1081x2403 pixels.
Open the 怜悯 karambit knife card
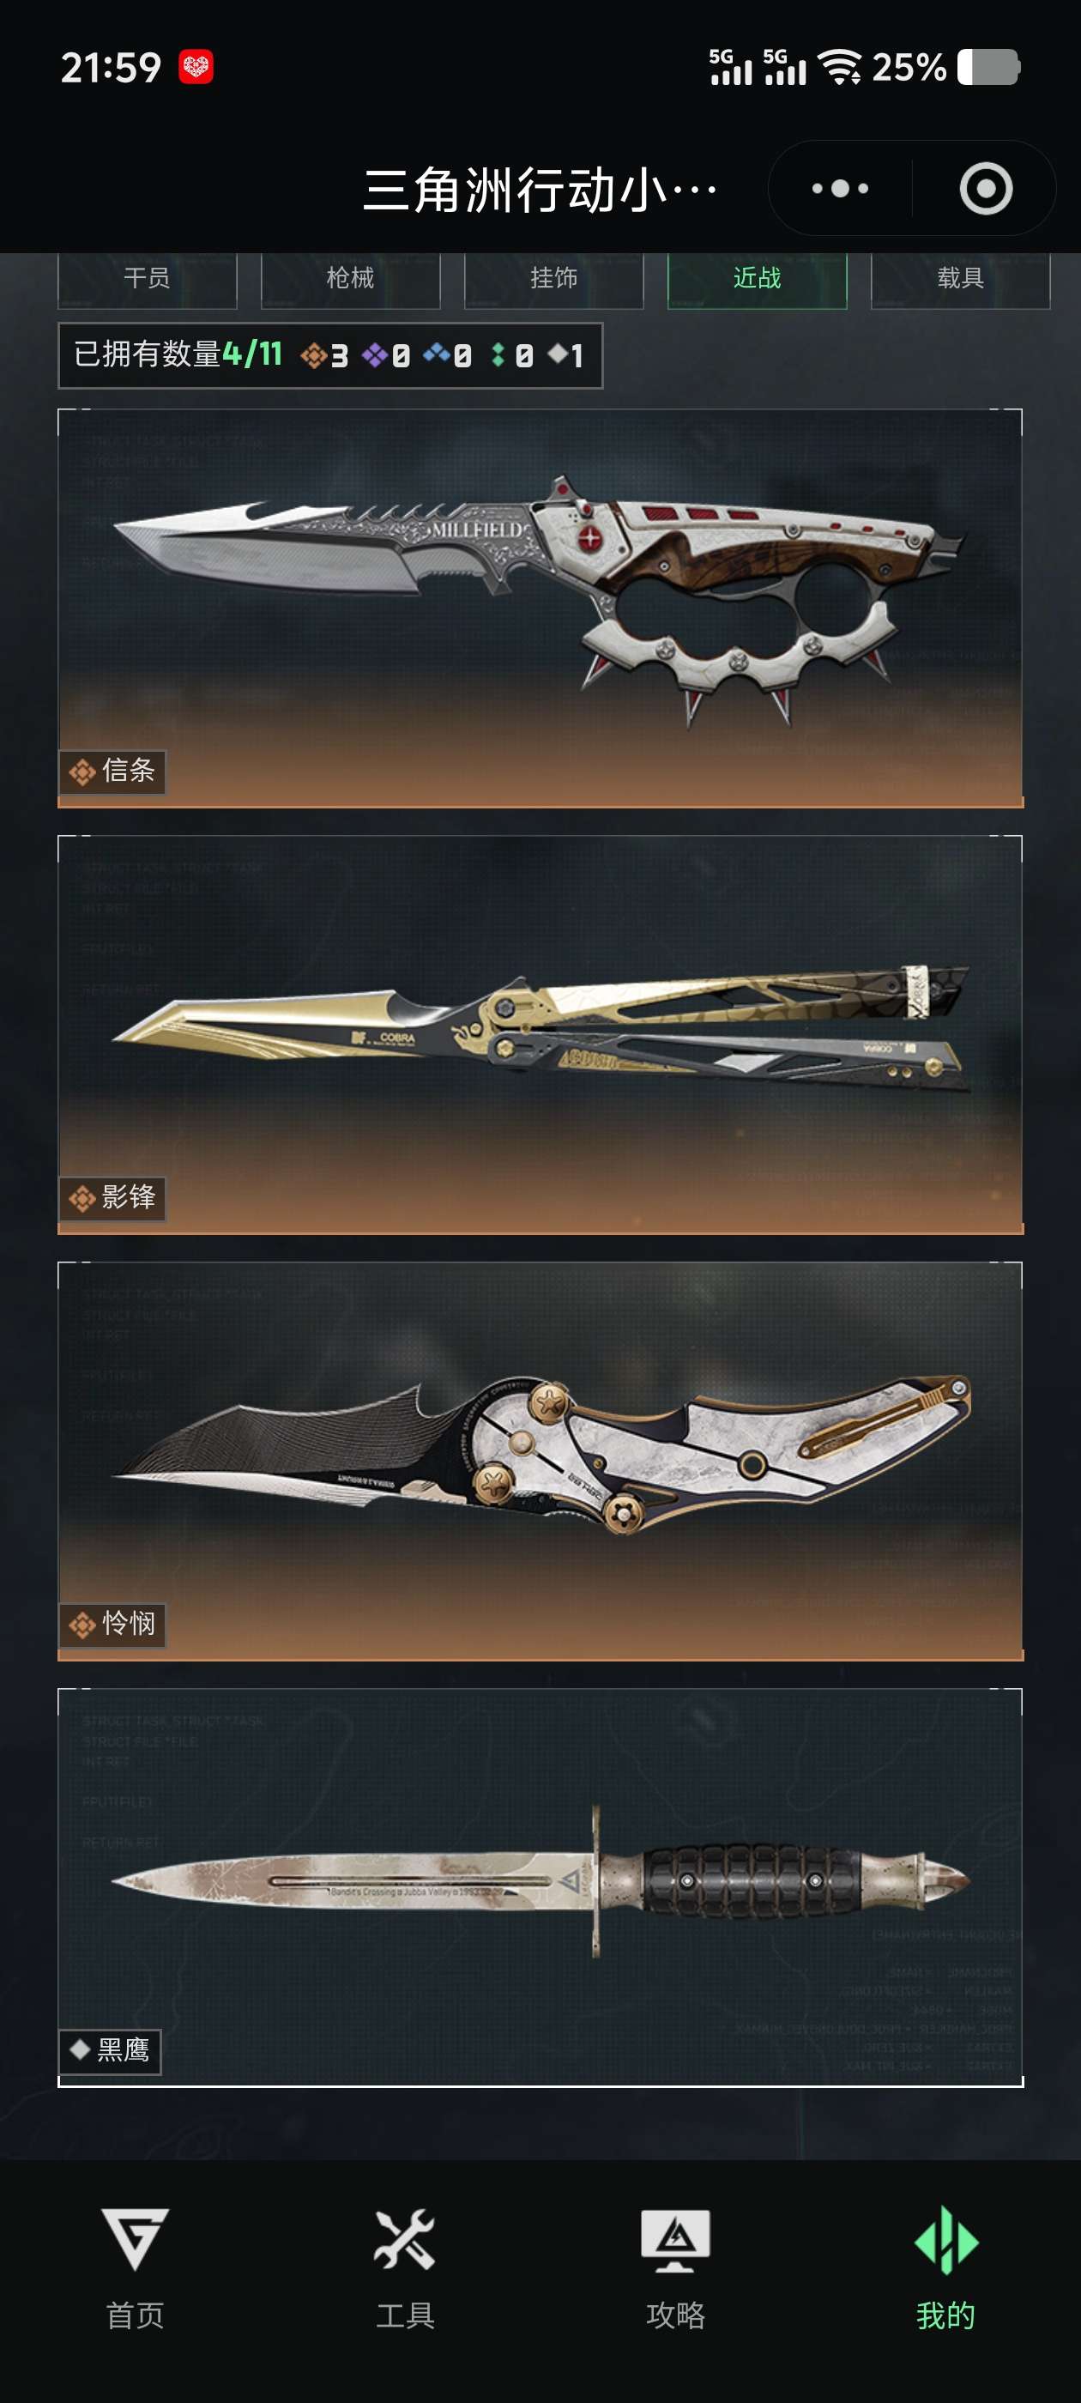tap(540, 1461)
